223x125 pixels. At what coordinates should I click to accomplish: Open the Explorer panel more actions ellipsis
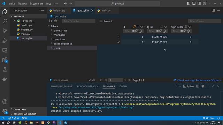click(43, 10)
